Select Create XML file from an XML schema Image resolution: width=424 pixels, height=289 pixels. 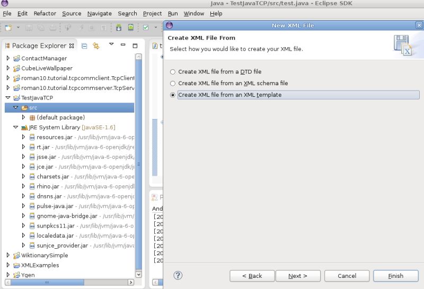click(x=173, y=84)
